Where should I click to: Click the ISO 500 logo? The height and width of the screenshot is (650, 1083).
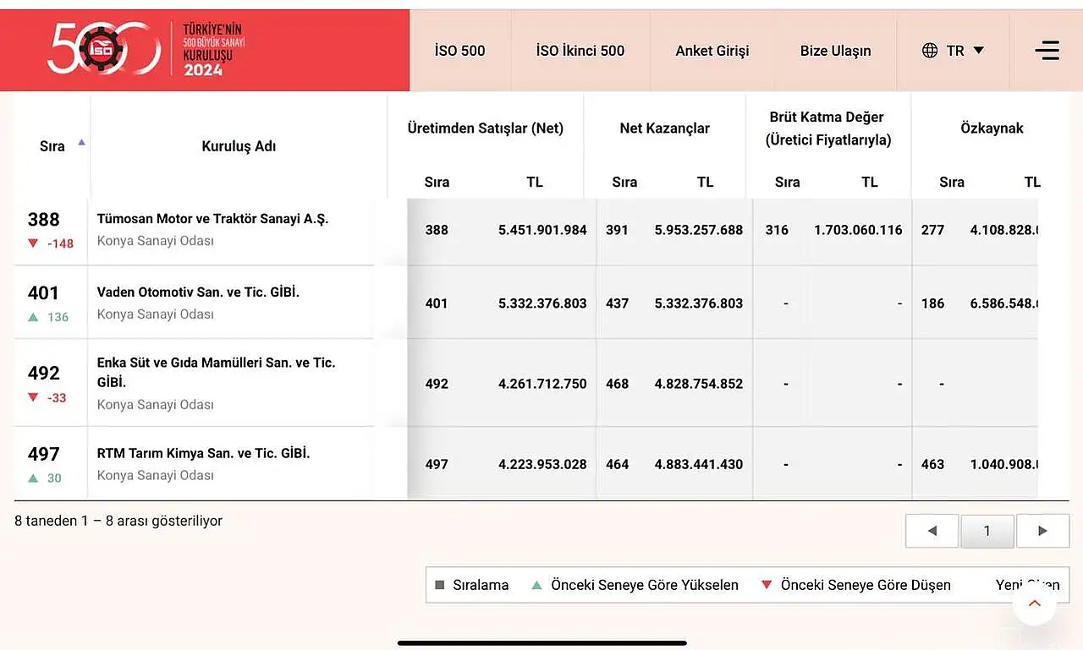click(x=145, y=49)
